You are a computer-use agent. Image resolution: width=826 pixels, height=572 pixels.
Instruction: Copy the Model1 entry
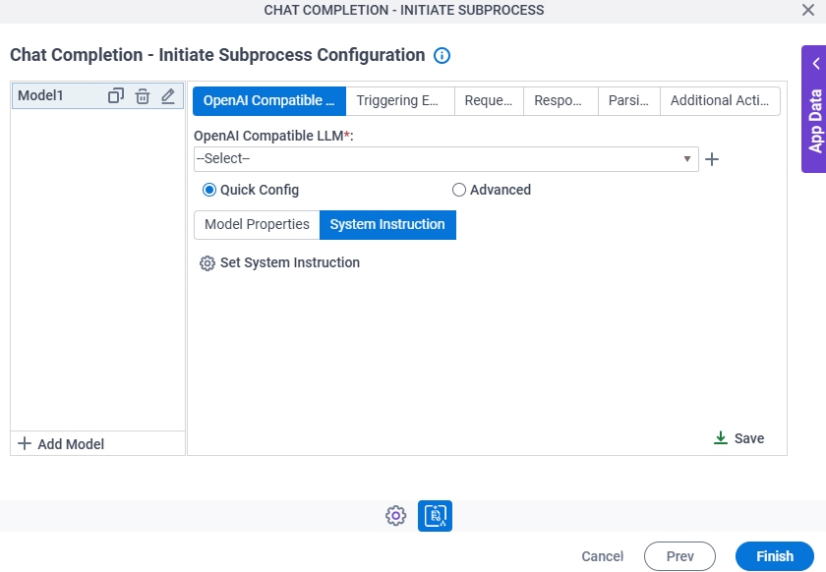point(115,96)
